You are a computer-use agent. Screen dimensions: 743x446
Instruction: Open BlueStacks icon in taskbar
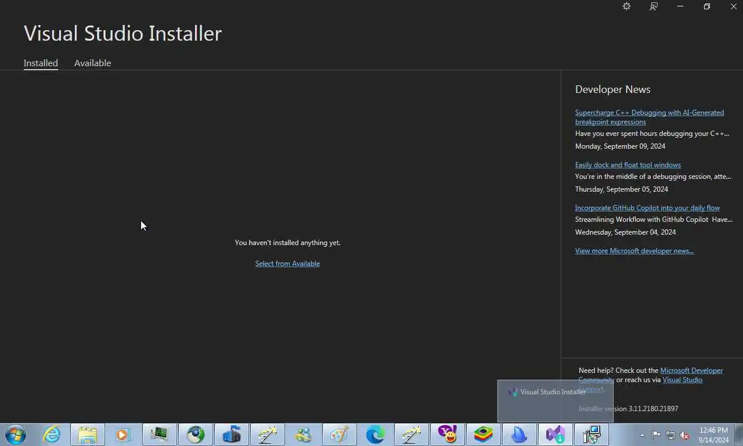(484, 434)
